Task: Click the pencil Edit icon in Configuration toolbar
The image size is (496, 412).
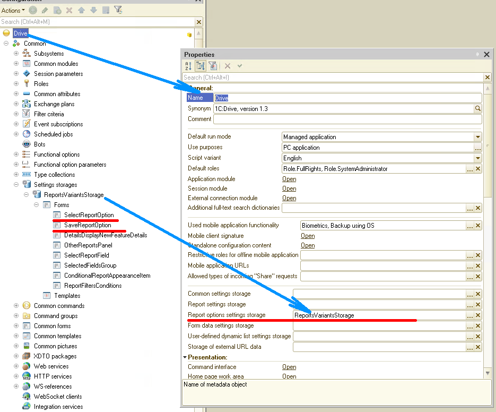Action: point(45,10)
